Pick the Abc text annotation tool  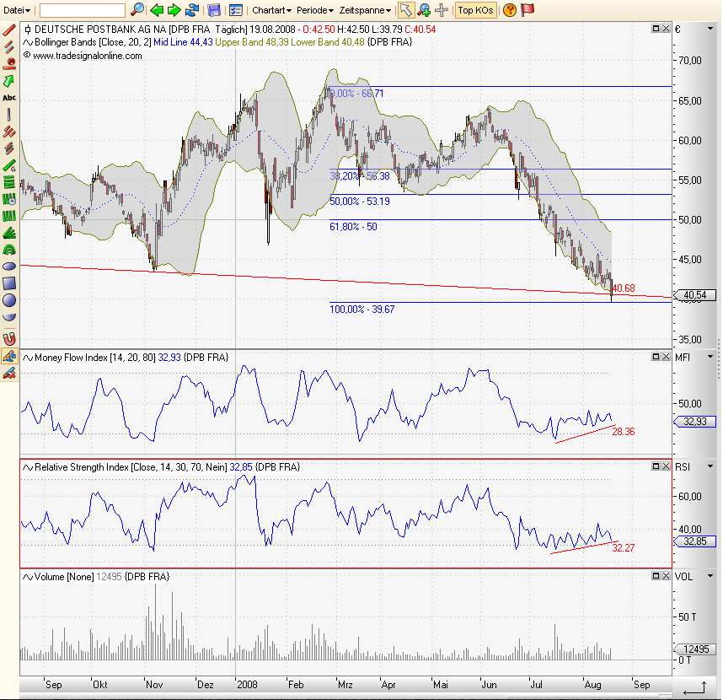point(9,98)
